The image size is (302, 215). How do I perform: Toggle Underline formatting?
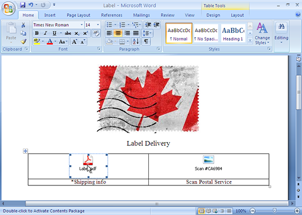coord(54,33)
